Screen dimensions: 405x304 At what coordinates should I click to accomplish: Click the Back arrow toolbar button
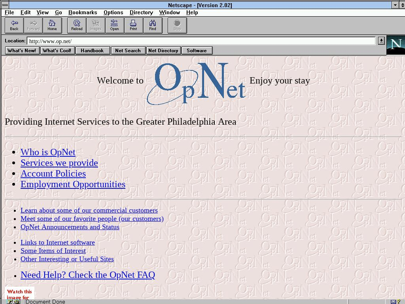[14, 25]
